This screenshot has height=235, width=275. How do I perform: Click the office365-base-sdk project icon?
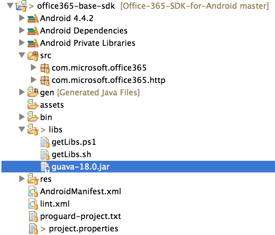coord(21,5)
